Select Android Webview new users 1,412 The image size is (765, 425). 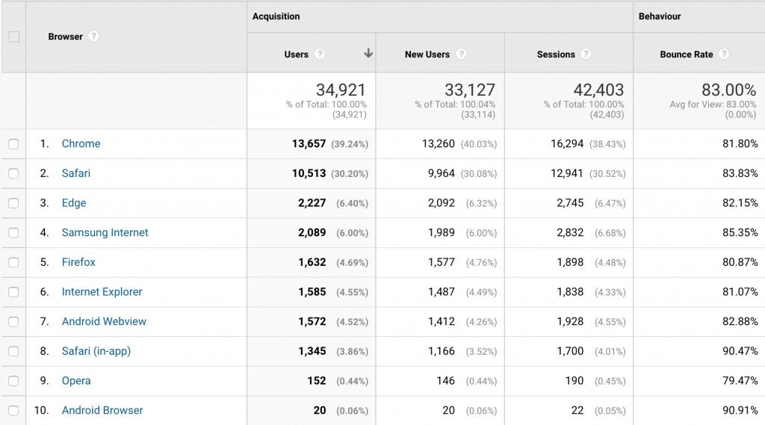(x=441, y=322)
